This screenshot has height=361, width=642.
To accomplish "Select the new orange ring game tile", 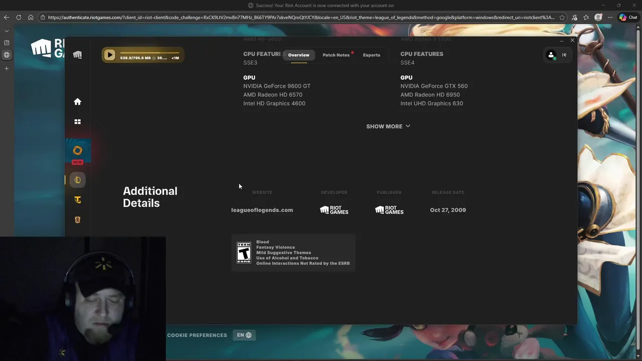I will click(77, 151).
